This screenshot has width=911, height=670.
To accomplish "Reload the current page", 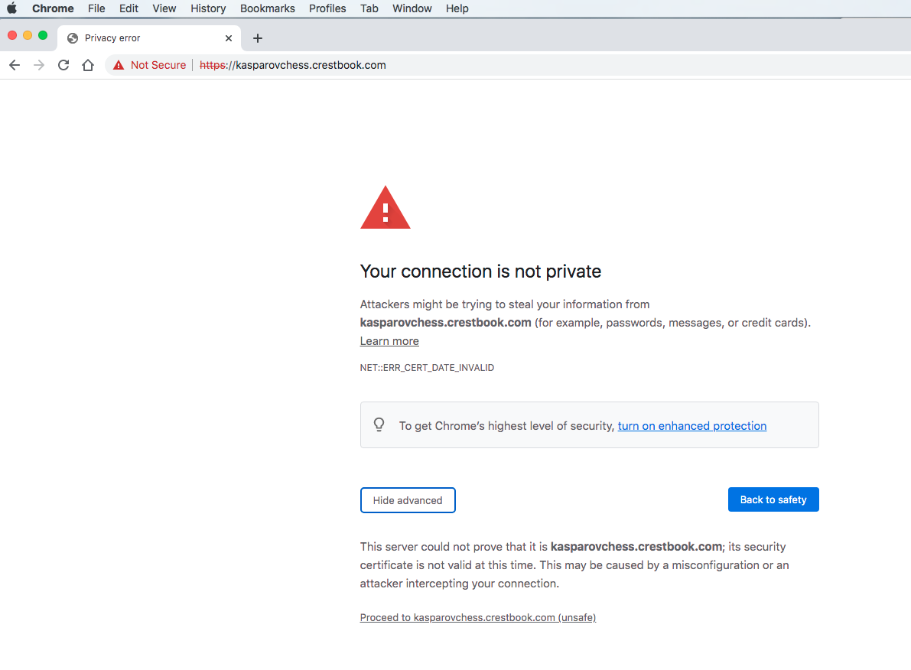I will [63, 65].
